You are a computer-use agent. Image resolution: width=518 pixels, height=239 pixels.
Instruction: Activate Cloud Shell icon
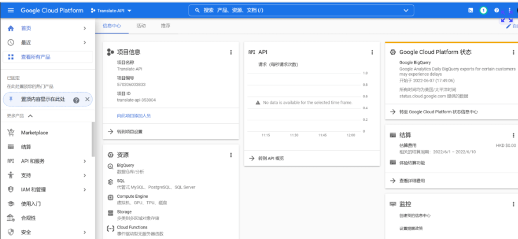click(x=471, y=11)
